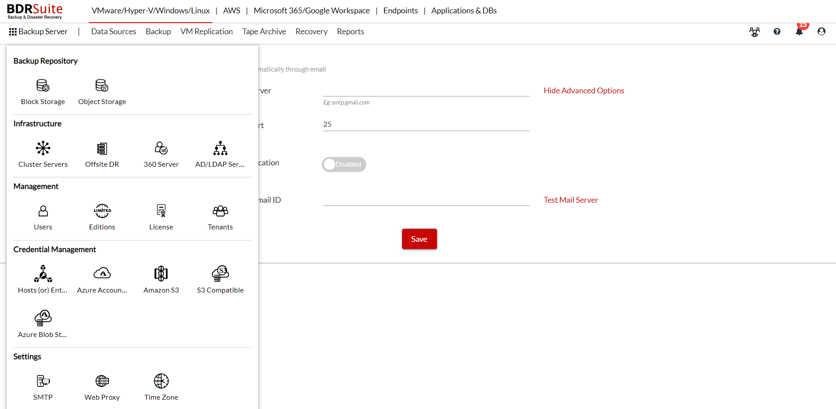Open 360 Server settings
The width and height of the screenshot is (836, 409).
(161, 155)
